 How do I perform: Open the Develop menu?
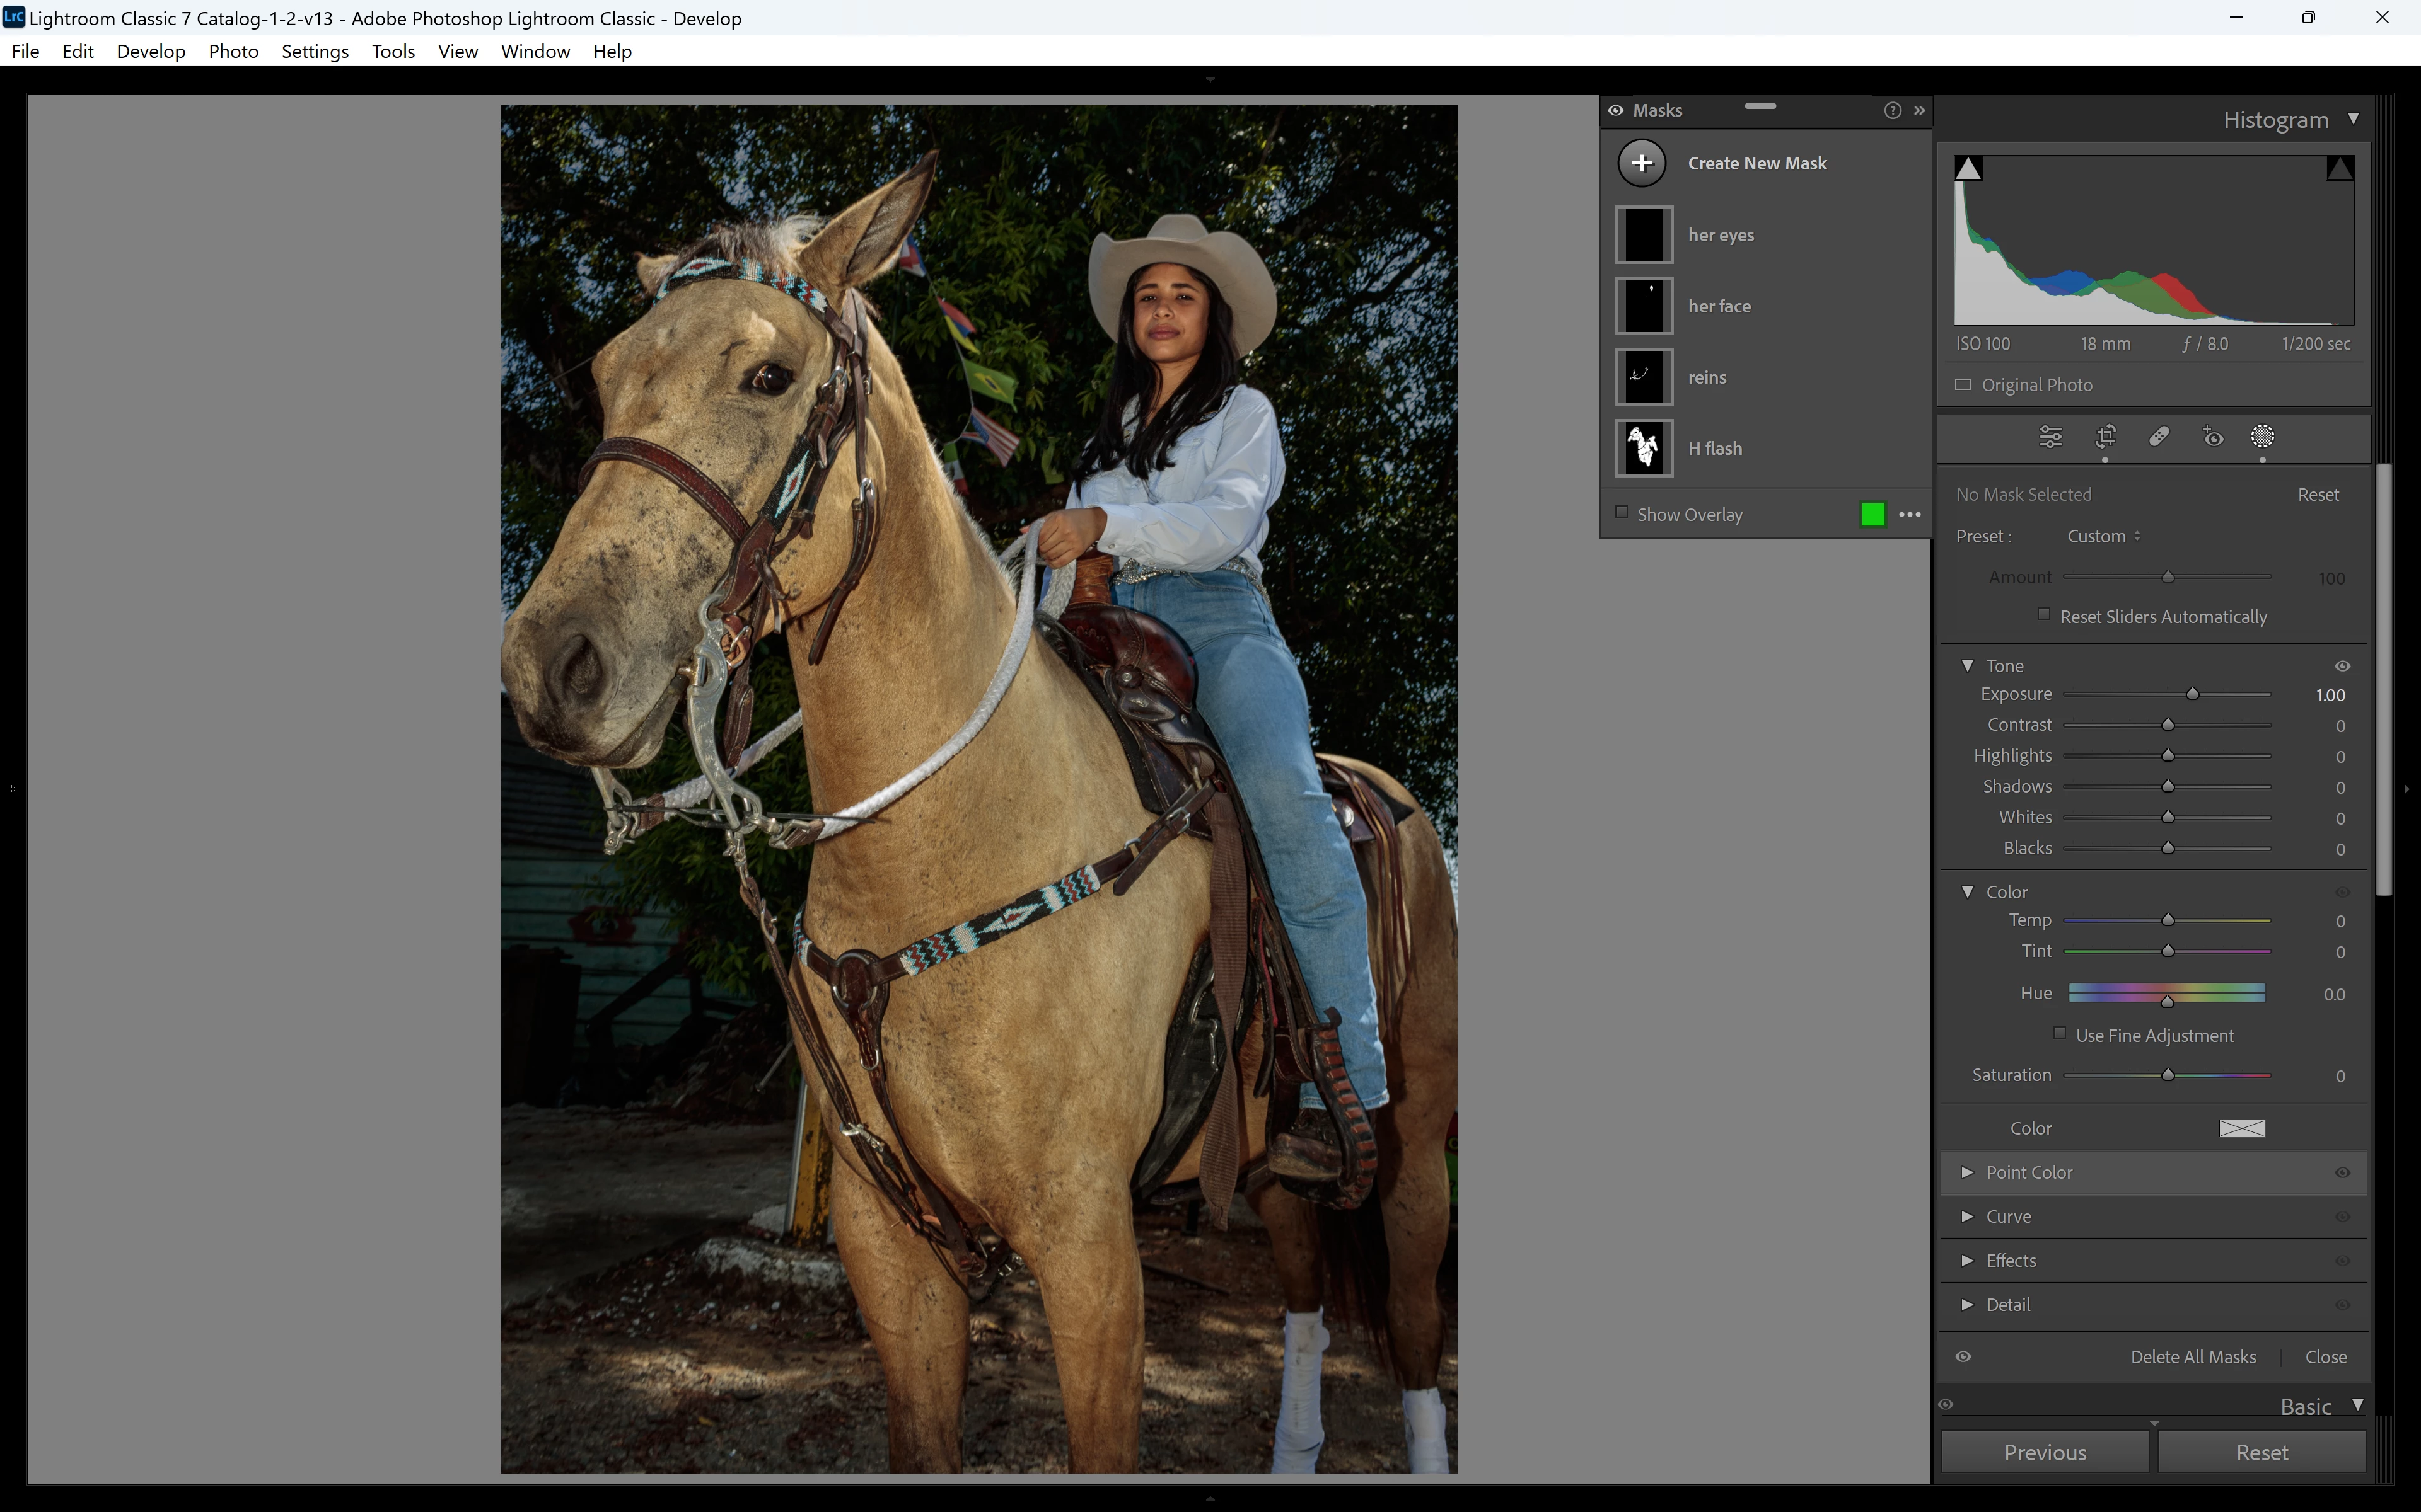pyautogui.click(x=150, y=51)
